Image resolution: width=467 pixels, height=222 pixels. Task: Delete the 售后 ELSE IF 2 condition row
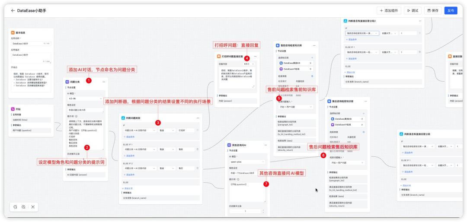198,168
